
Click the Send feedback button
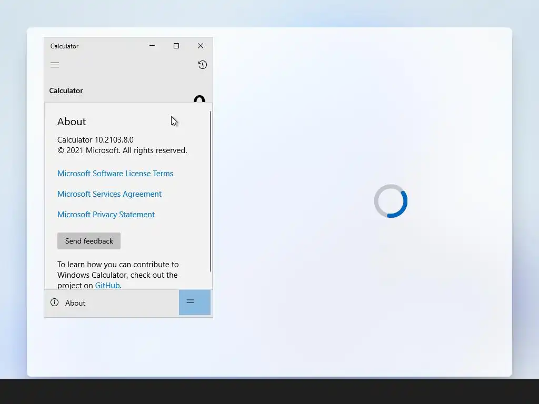click(x=89, y=241)
